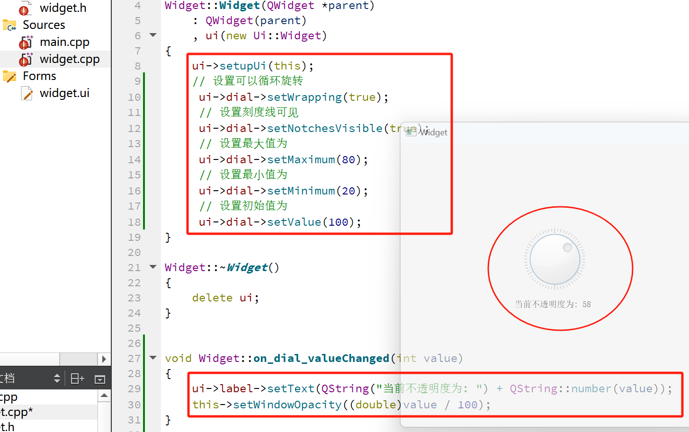Click the setNotchesVisible code line
The width and height of the screenshot is (689, 432).
314,128
